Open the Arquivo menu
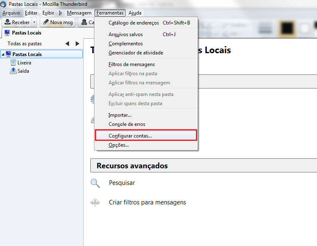Viewport: 317px width, 246px height. 11,13
